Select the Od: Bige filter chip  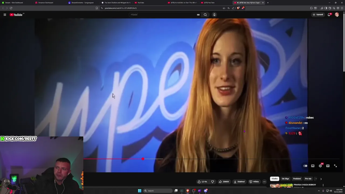click(x=285, y=179)
